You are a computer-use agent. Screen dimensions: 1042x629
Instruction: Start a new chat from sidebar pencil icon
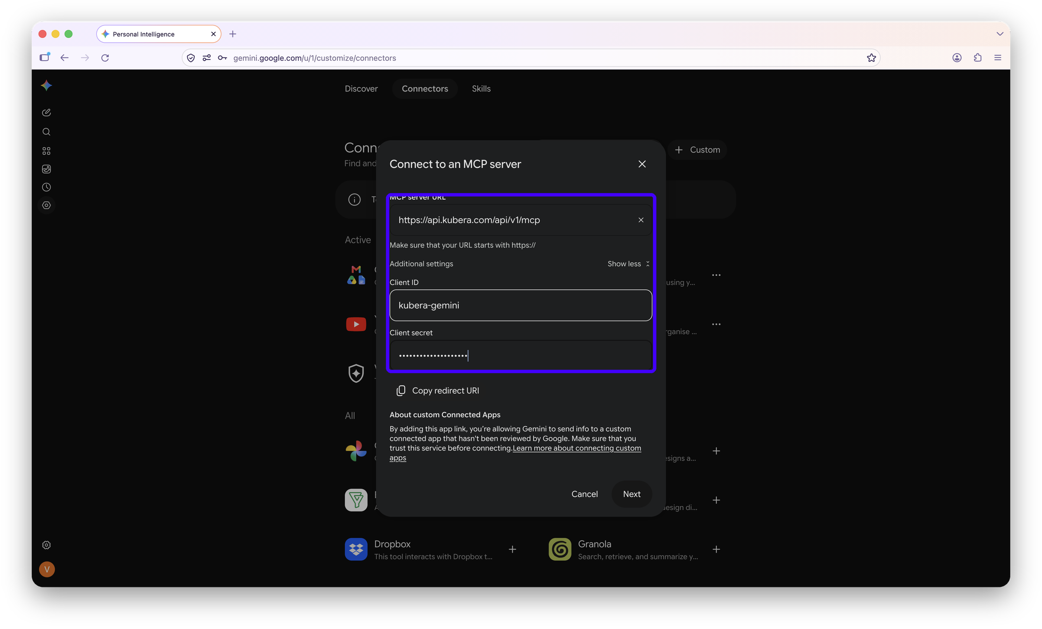[46, 112]
